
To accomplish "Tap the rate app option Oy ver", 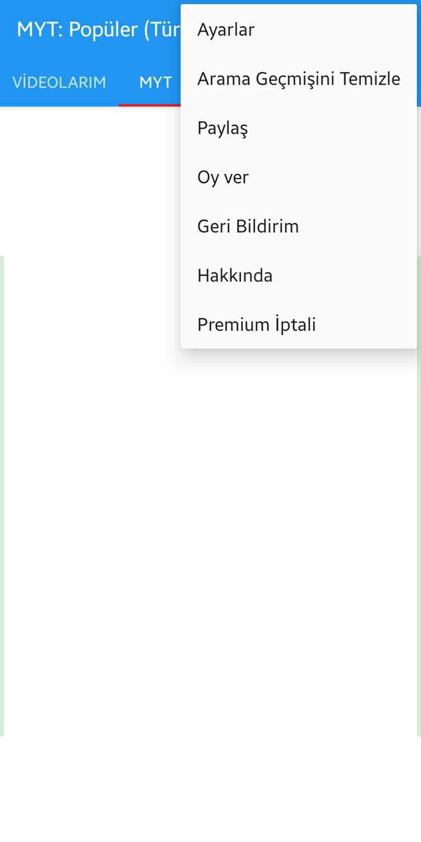I will [x=222, y=177].
